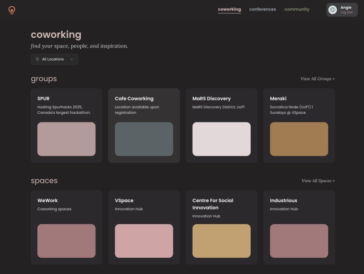Open the conferences tab
364x274 pixels.
(263, 9)
